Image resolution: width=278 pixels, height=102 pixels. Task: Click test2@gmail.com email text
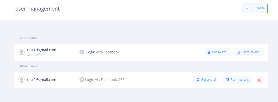pyautogui.click(x=42, y=80)
